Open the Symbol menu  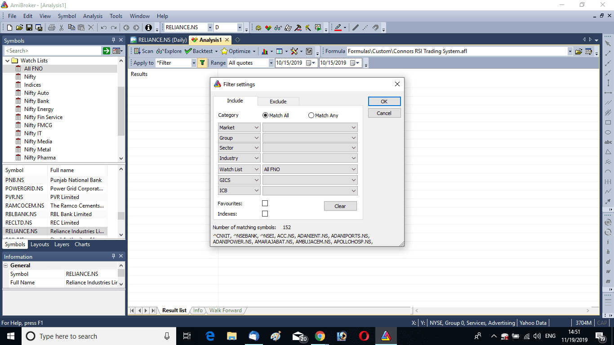coord(67,16)
